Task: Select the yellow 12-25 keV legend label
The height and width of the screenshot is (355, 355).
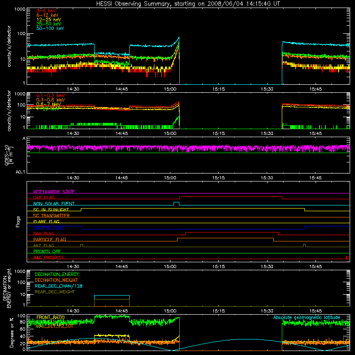Action: tap(49, 20)
